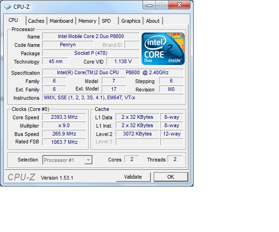Click the Revision value M0

pyautogui.click(x=171, y=89)
